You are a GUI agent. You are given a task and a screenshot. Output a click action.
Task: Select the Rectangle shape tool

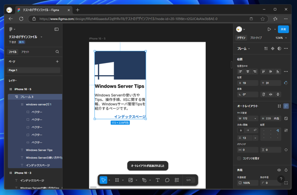pos(130,180)
